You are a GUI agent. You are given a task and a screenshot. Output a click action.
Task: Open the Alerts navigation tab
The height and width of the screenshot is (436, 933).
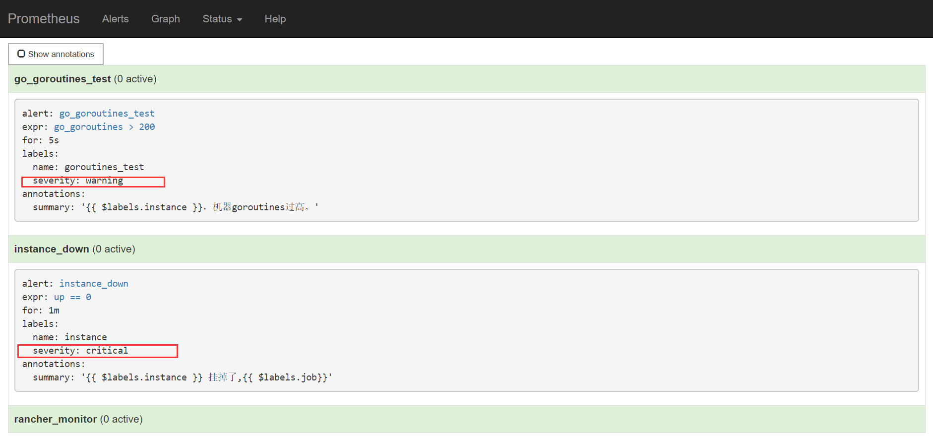(115, 19)
